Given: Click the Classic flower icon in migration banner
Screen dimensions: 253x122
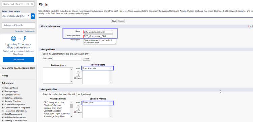Looking at the screenshot, I should pos(13,39).
